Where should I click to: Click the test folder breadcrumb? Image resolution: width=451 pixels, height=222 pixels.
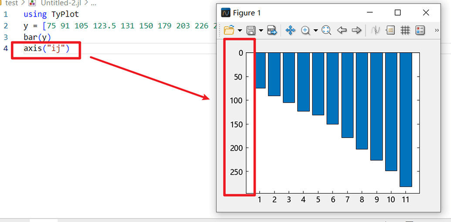tap(11, 3)
